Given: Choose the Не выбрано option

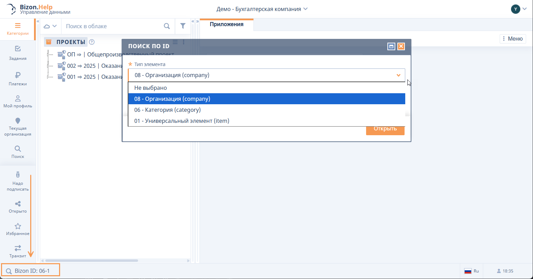Looking at the screenshot, I should [x=150, y=88].
